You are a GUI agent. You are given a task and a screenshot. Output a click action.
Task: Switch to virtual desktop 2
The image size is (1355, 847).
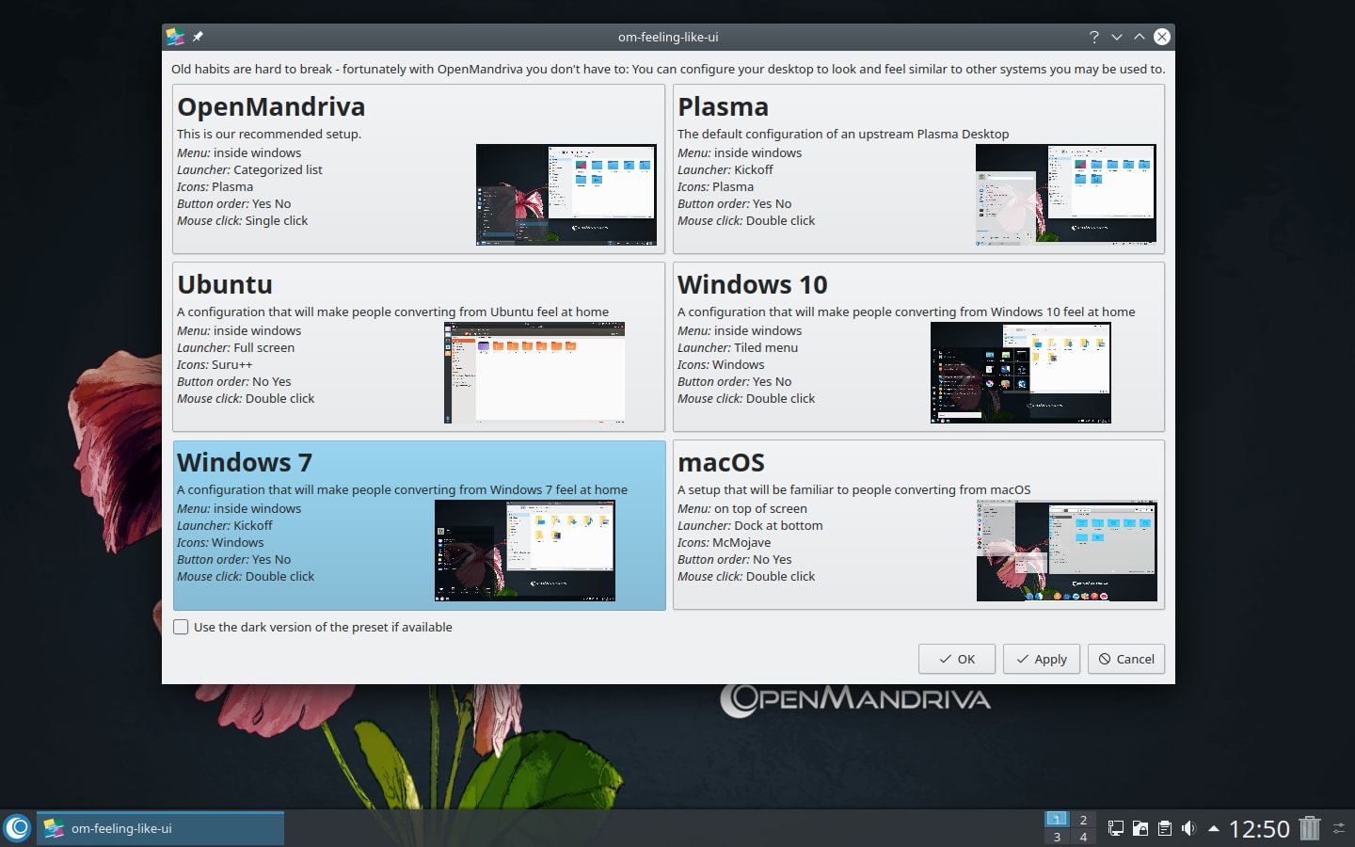(x=1083, y=820)
